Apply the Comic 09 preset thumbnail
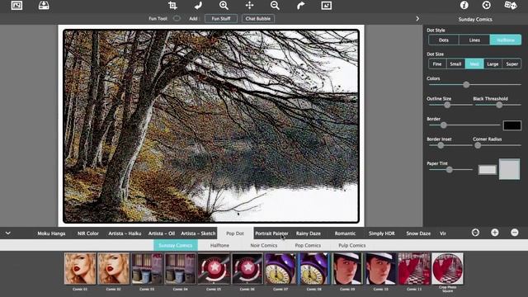This screenshot has width=528, height=297. coord(347,269)
